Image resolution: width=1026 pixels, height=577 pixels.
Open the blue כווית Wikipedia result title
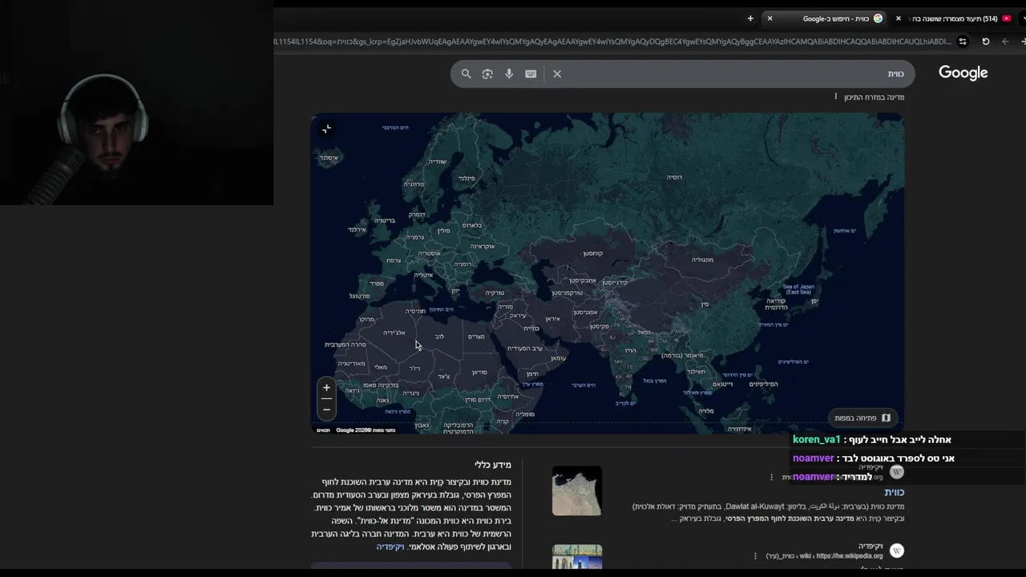click(x=894, y=492)
